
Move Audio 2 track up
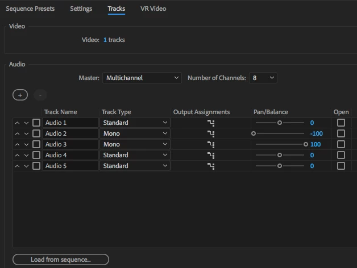pos(17,133)
